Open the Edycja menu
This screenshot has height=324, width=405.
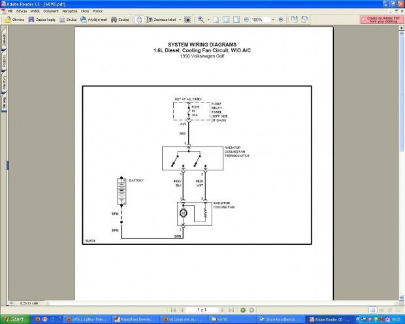coord(22,11)
